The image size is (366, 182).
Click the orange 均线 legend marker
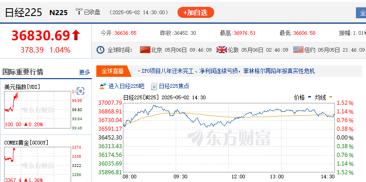(x=331, y=96)
